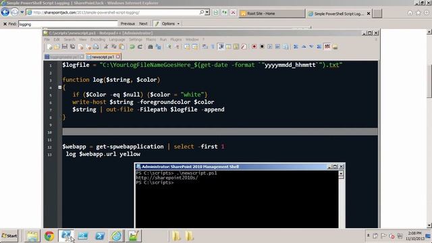Click the IE Stop loading X icon

click(x=233, y=13)
